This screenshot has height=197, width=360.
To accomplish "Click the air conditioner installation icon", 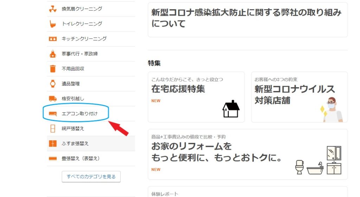I will 52,114.
